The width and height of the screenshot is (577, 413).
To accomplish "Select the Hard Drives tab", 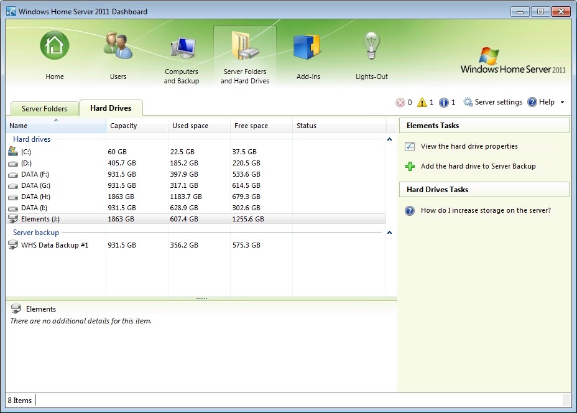I will click(111, 108).
